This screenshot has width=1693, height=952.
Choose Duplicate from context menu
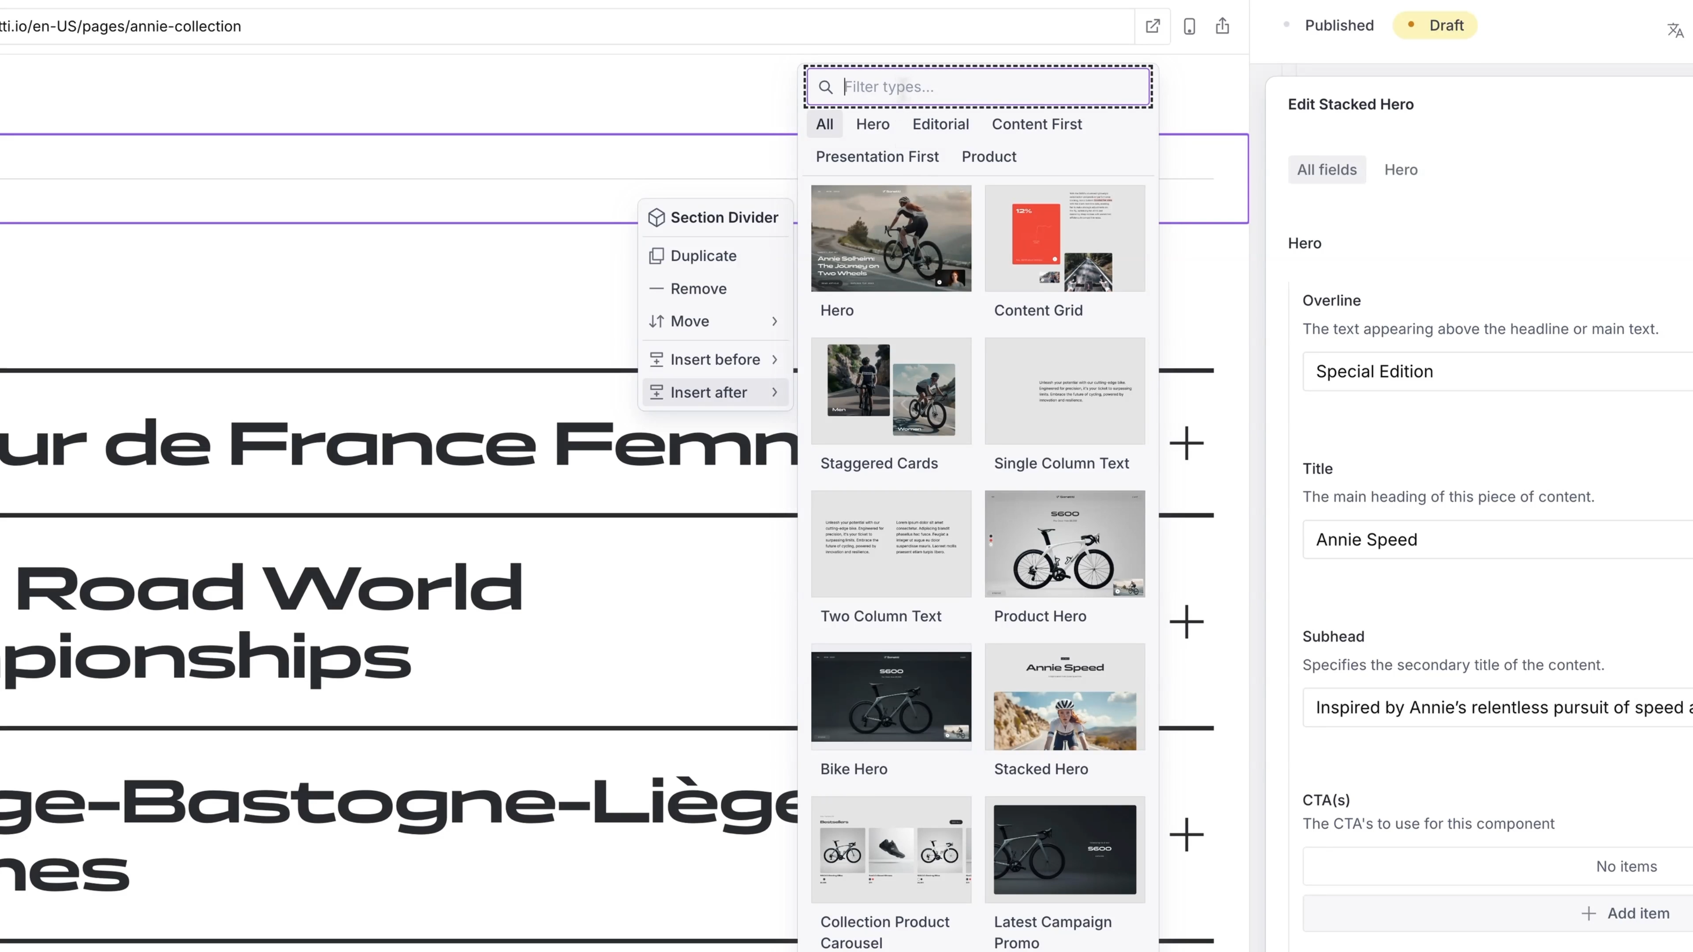coord(703,256)
